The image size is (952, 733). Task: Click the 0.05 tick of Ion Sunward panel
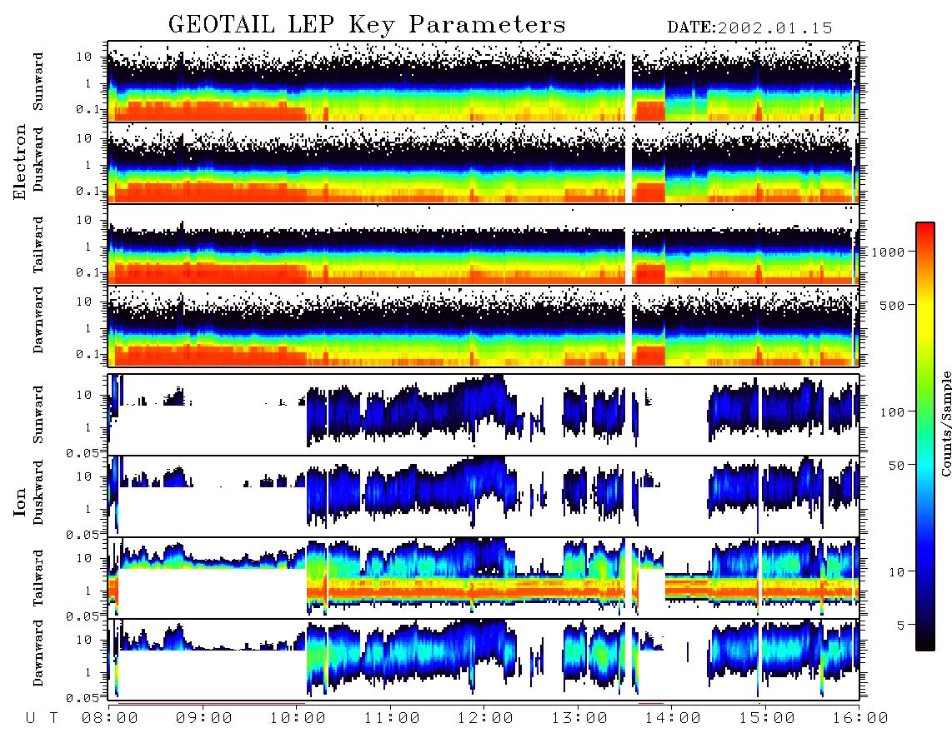point(82,452)
